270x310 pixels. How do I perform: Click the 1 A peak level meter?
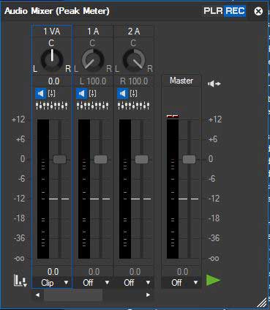click(x=84, y=189)
